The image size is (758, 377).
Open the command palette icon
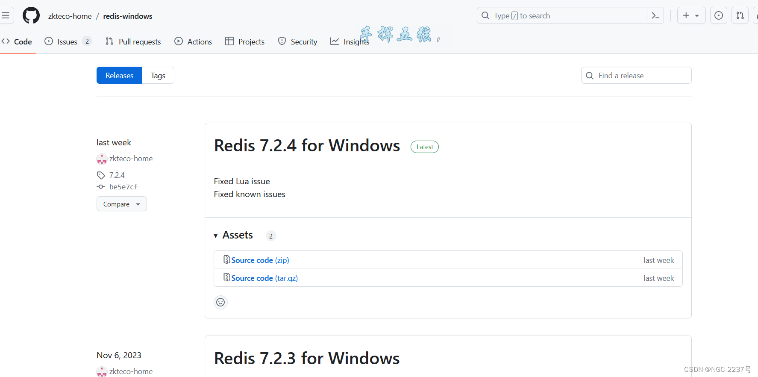click(x=655, y=16)
